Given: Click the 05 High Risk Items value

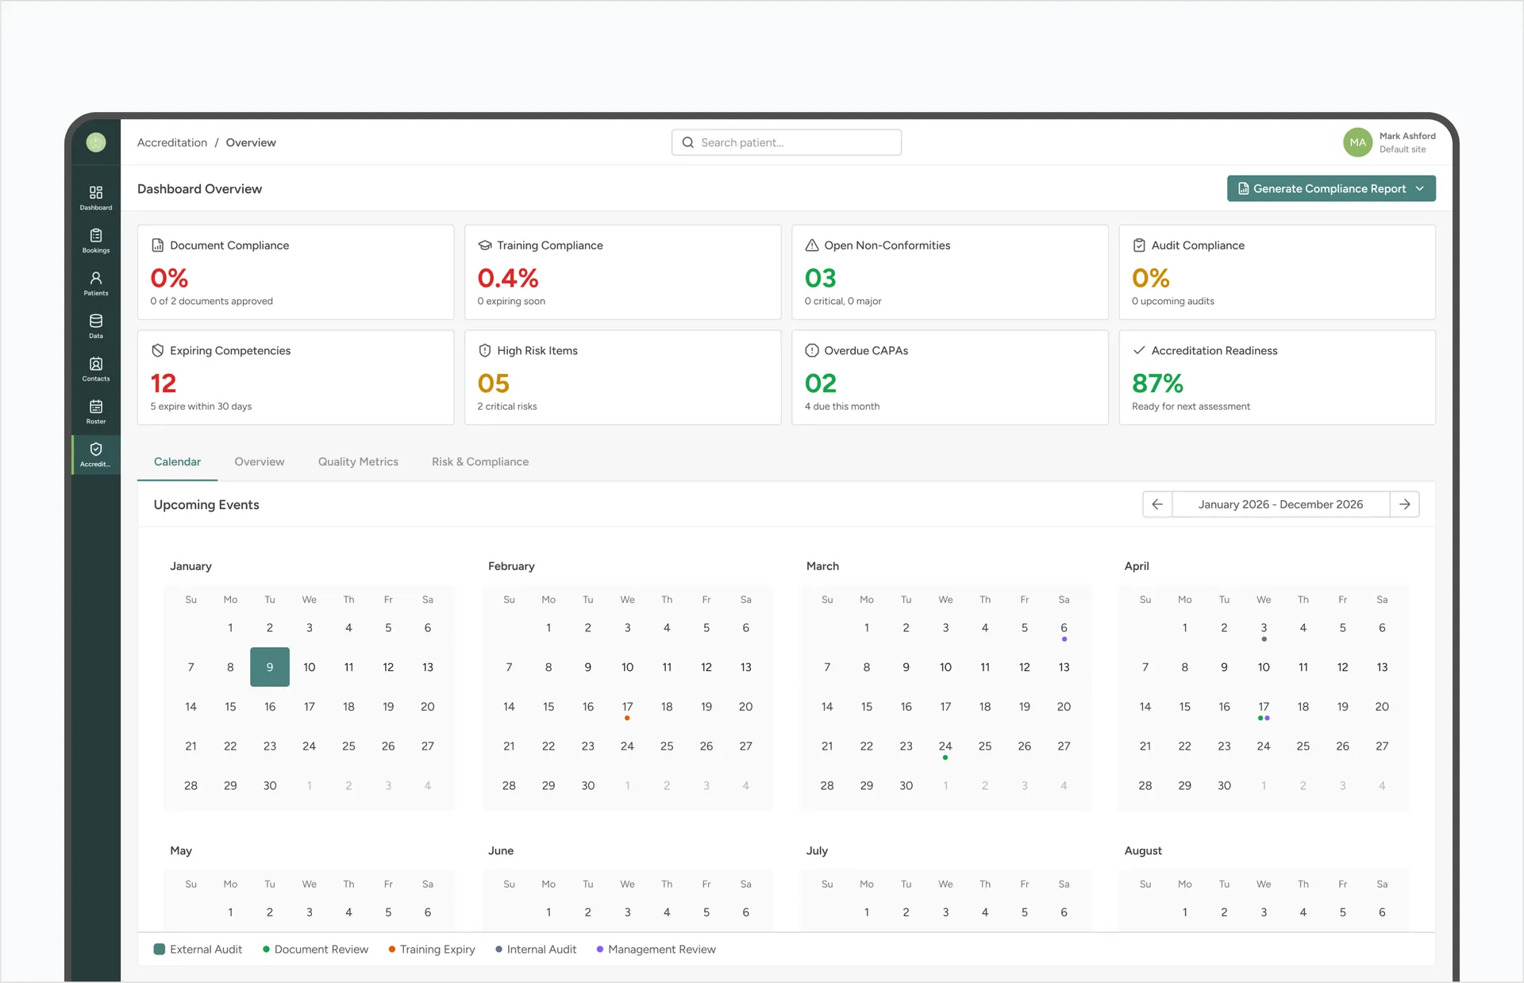Looking at the screenshot, I should pos(493,384).
